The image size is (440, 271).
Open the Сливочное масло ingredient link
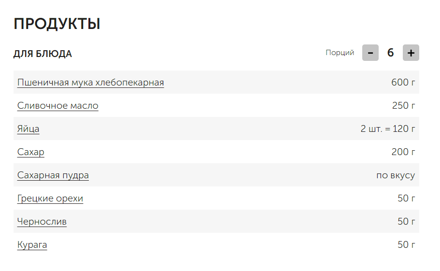point(58,106)
